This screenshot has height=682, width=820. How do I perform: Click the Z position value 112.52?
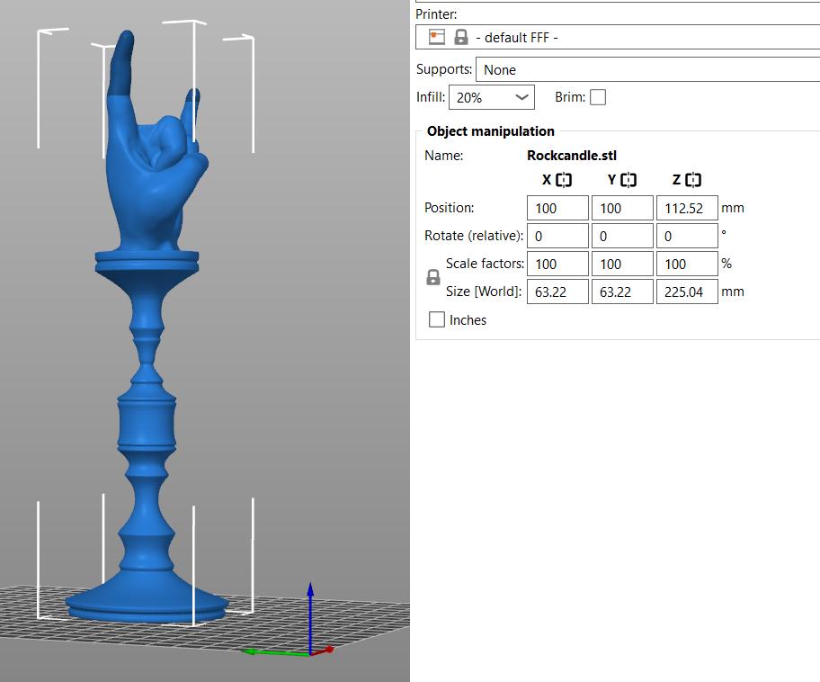click(x=687, y=207)
